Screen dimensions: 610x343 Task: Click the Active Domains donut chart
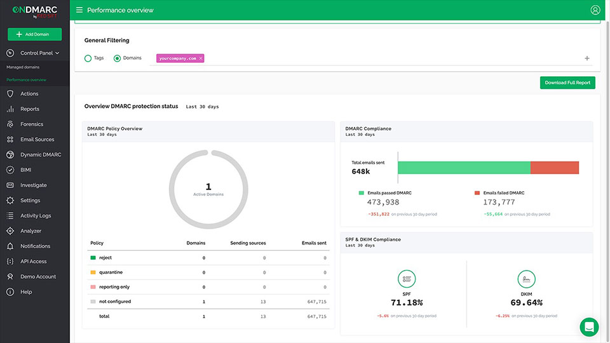tap(208, 189)
